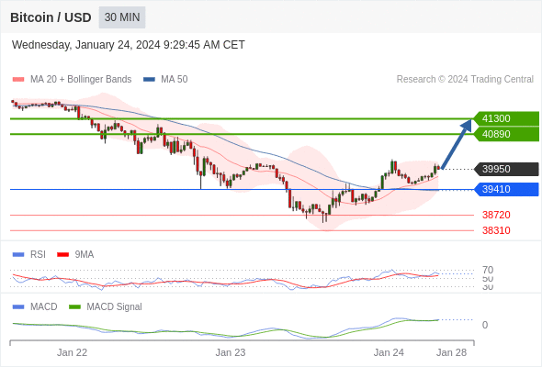Click the Jan 24 date axis label

[389, 352]
